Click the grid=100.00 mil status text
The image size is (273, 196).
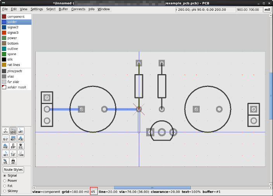(75, 192)
